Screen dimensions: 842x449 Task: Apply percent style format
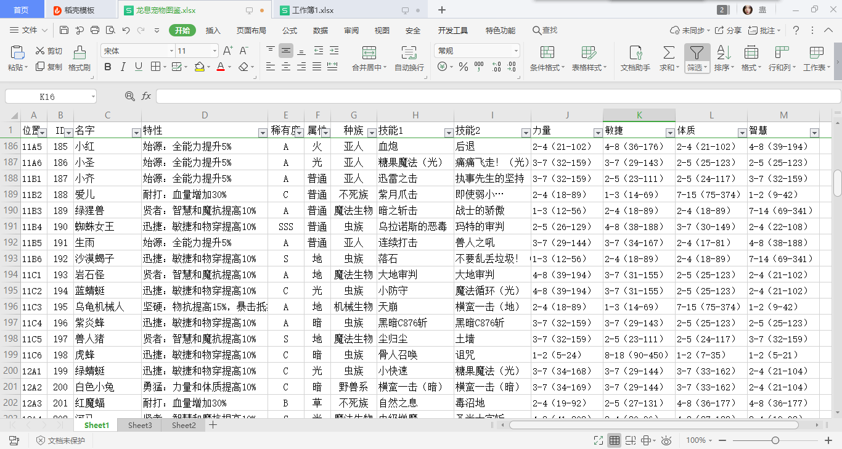coord(463,67)
